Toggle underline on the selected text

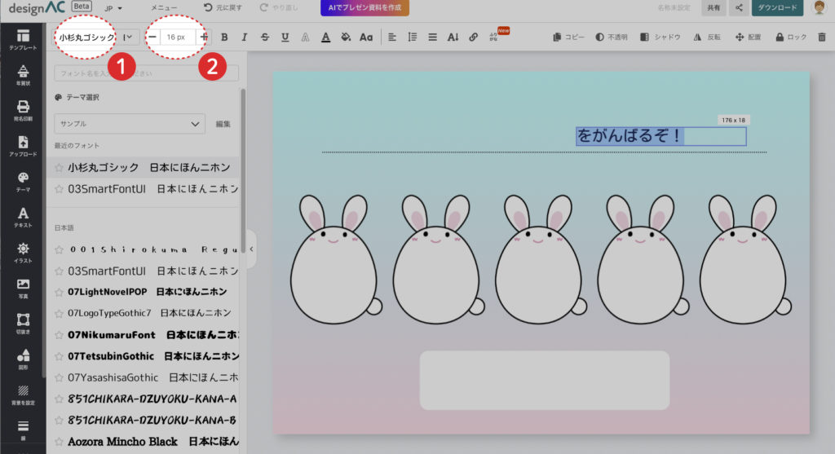point(285,37)
